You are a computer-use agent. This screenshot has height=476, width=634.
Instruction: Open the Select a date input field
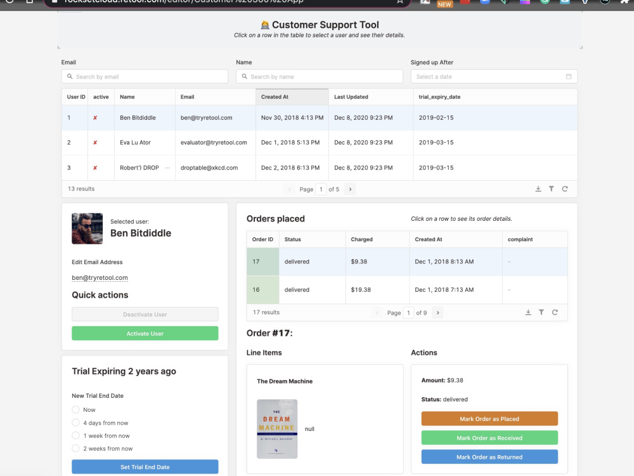[x=494, y=77]
